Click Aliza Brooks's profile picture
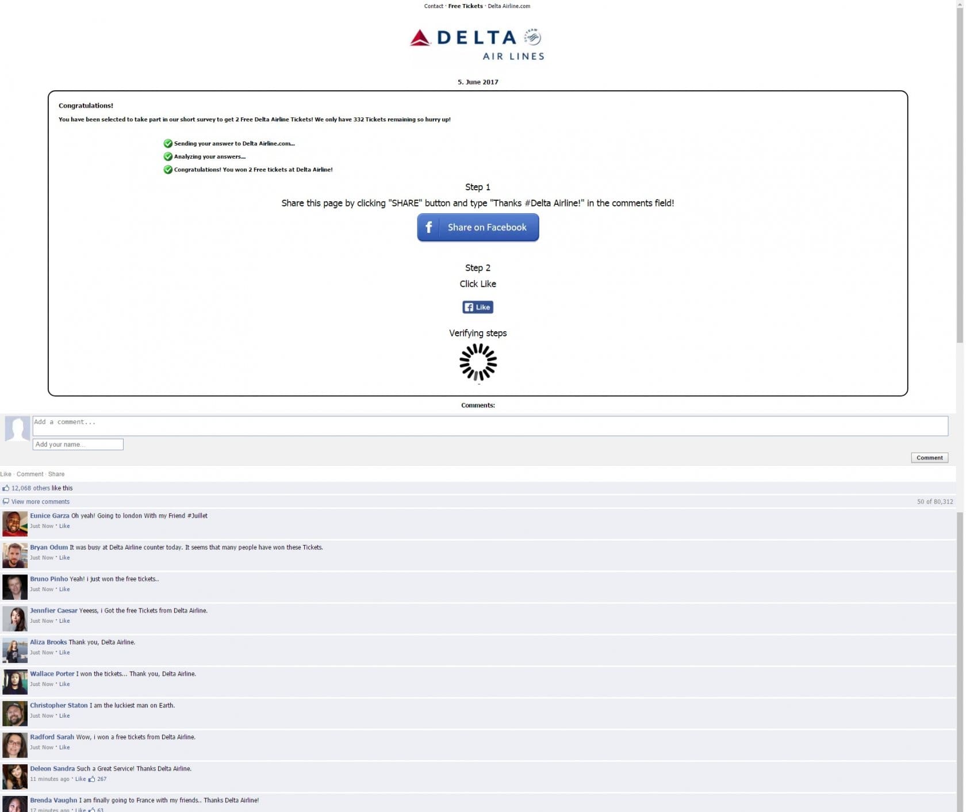Screen dimensions: 966x812 (x=15, y=651)
